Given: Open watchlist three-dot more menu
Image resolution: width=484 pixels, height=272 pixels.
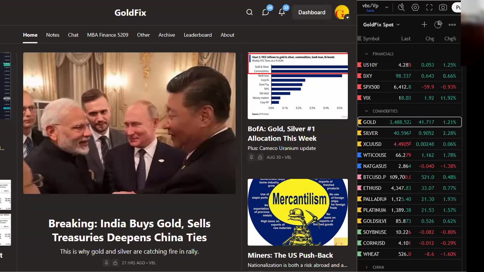Looking at the screenshot, I should click(452, 25).
